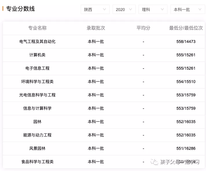
Task: Select the 电气工程及其自动化 major row
Action: tap(104, 42)
